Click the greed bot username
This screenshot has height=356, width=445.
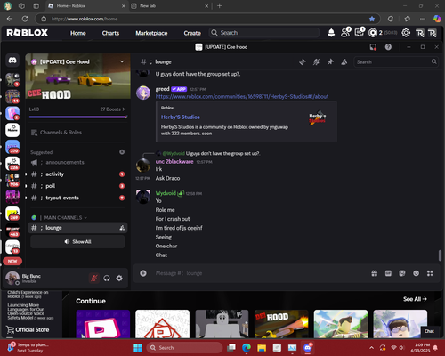click(x=162, y=89)
